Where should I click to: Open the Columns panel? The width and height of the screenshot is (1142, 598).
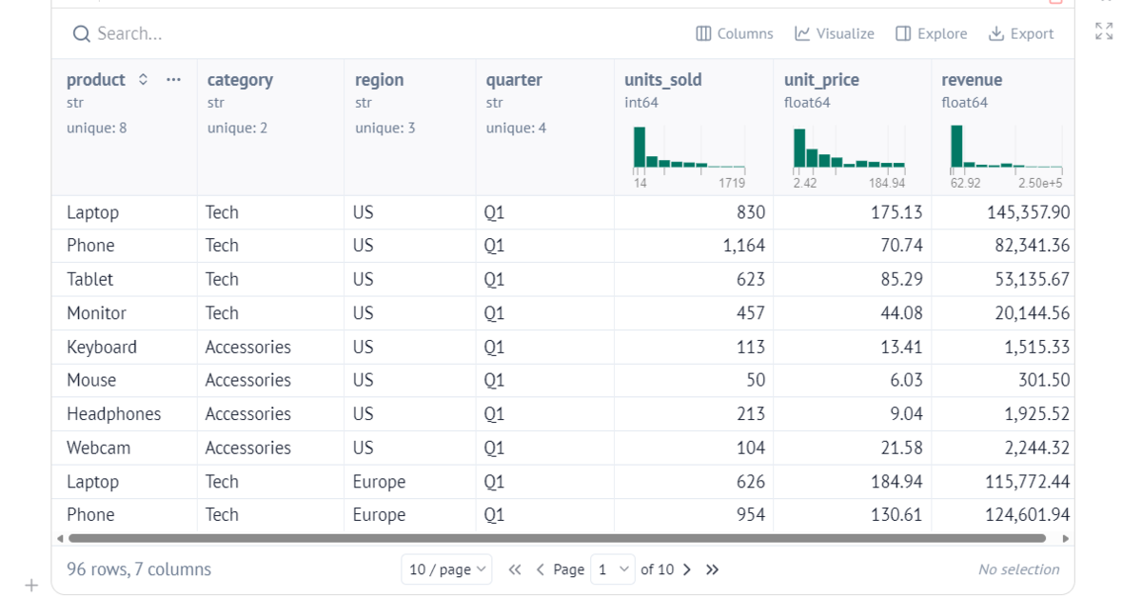click(735, 34)
